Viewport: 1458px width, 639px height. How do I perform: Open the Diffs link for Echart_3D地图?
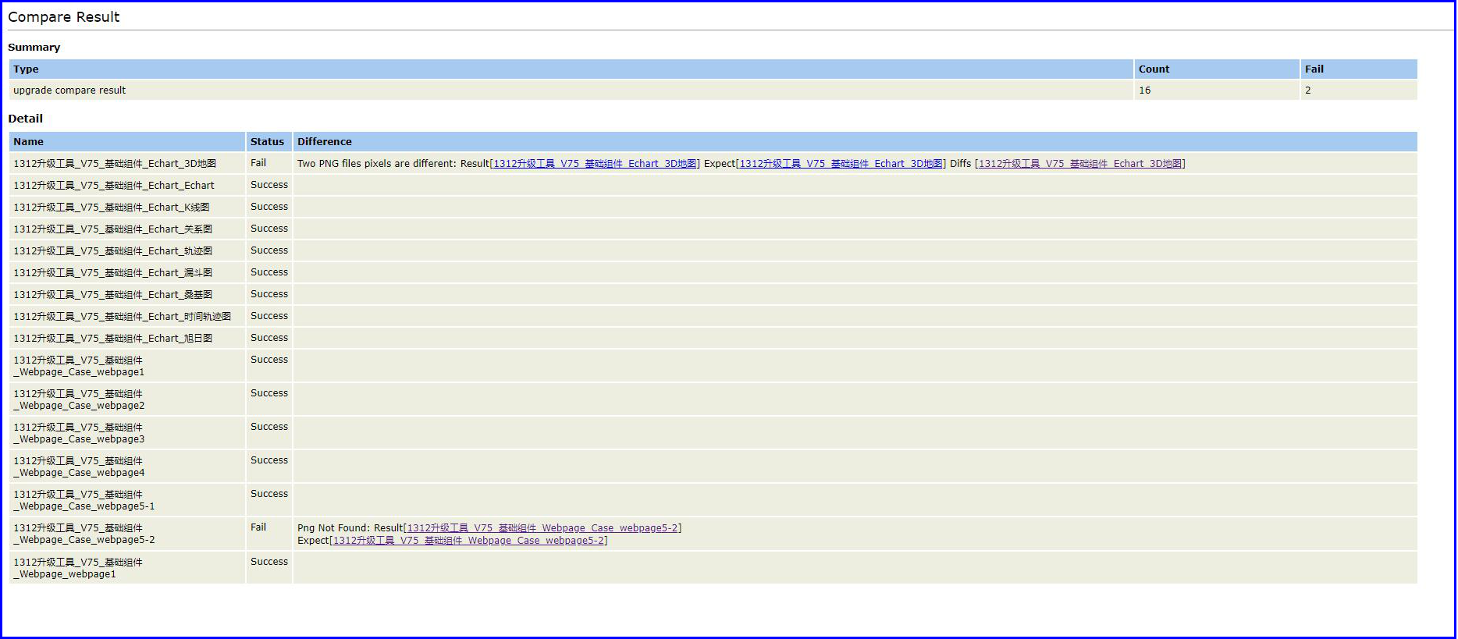pos(1079,164)
